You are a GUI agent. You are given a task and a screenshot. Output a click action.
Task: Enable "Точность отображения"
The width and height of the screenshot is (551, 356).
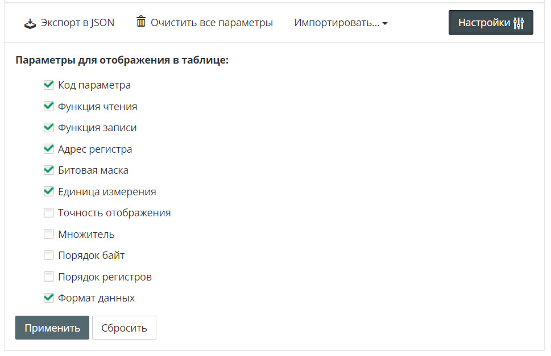(x=49, y=212)
